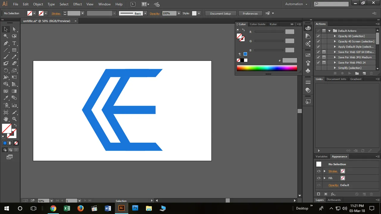Pick the Eyedropper tool
381x214 pixels.
point(6,98)
